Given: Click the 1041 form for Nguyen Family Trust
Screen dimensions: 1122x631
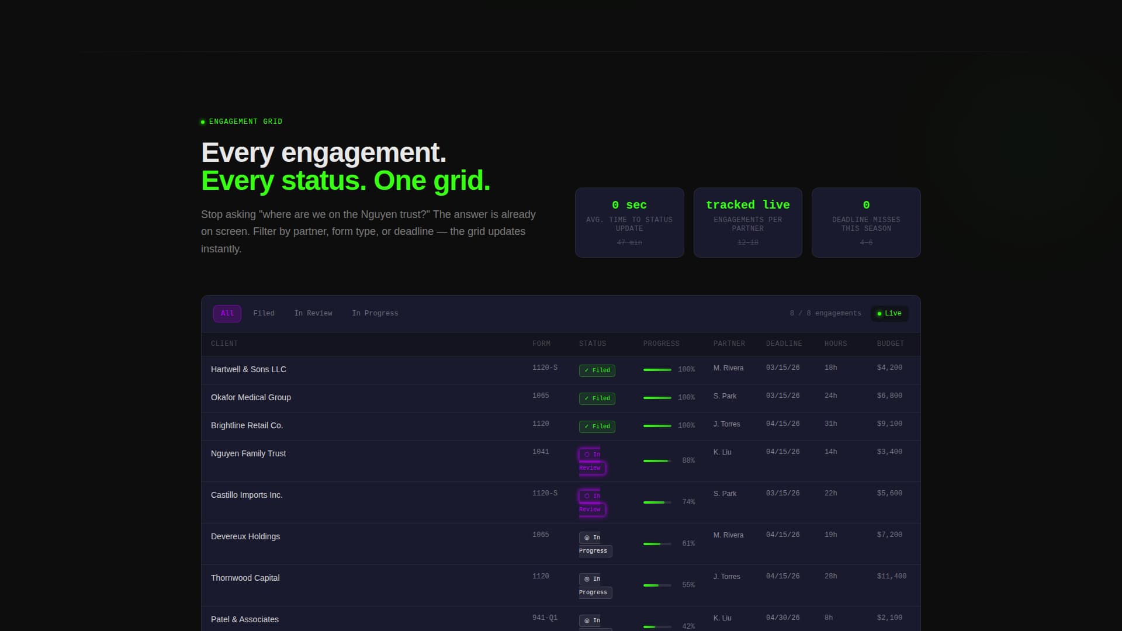Looking at the screenshot, I should pos(541,452).
